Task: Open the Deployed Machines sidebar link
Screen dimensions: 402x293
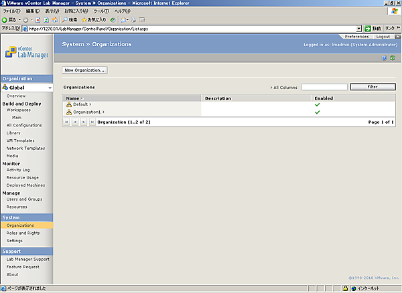Action: (x=25, y=185)
